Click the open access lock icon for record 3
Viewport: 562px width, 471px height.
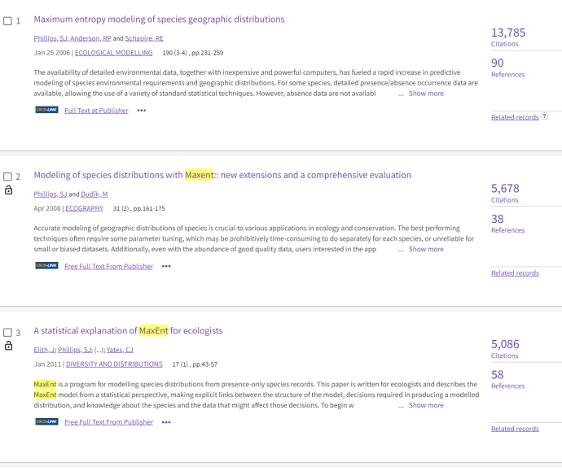(9, 346)
